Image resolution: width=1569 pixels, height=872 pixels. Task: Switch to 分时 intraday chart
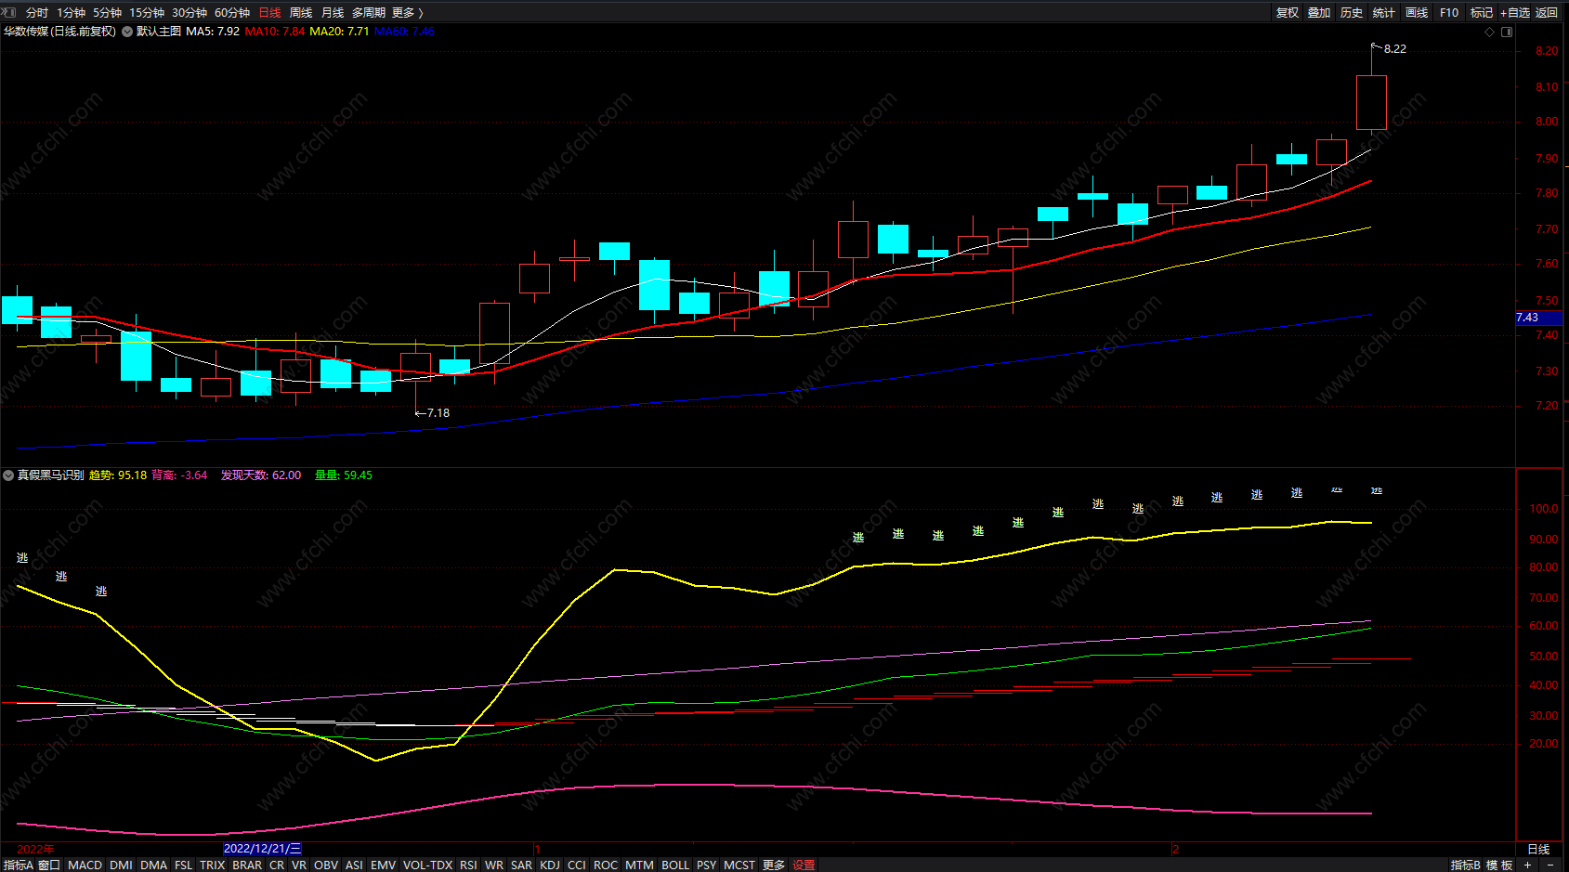point(37,13)
